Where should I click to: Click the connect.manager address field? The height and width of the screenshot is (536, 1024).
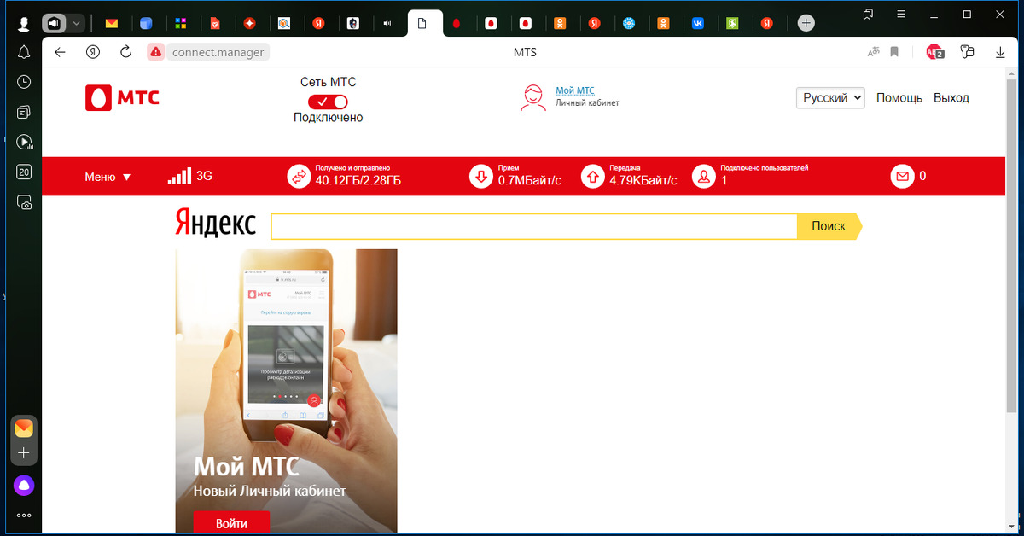219,52
